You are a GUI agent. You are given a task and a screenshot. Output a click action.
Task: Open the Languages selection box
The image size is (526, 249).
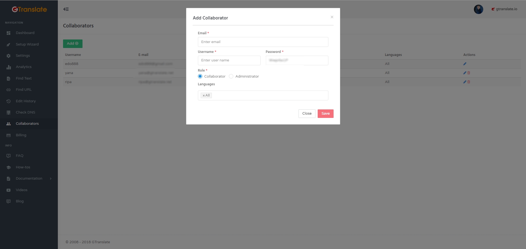[263, 95]
